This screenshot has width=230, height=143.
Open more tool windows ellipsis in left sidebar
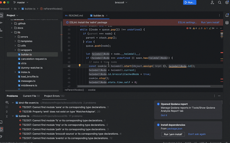pyautogui.click(x=1, y=37)
